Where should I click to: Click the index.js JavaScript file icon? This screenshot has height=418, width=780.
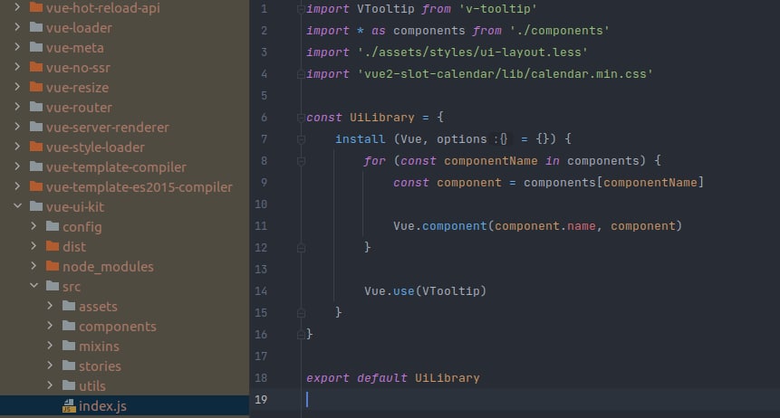(69, 405)
